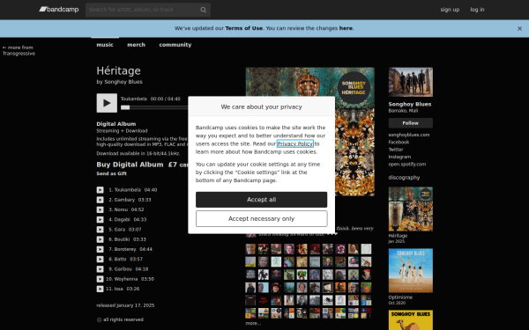
Task: Click Accept all cookies button
Action: pyautogui.click(x=262, y=200)
